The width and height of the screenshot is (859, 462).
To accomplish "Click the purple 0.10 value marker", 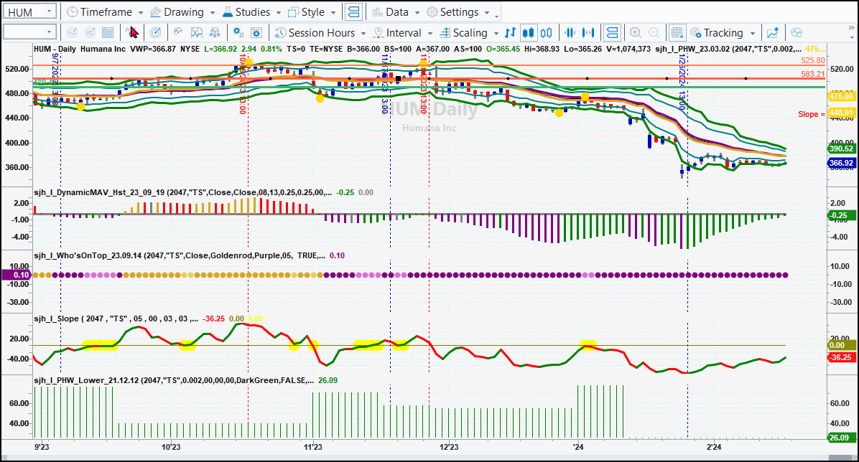I will [17, 275].
